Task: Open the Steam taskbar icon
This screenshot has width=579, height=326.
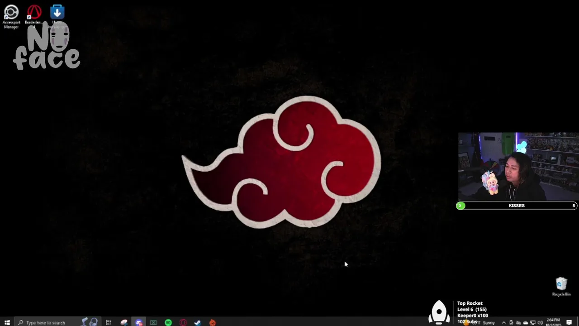Action: click(x=198, y=322)
